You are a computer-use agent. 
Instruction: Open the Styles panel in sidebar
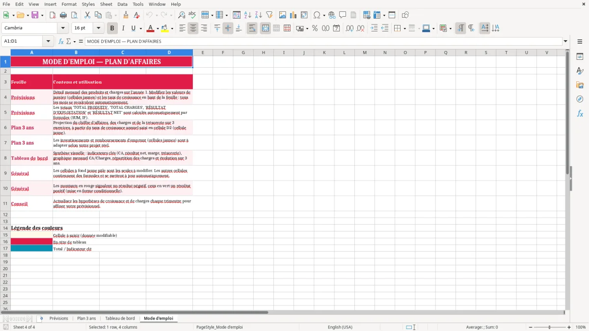(x=580, y=71)
